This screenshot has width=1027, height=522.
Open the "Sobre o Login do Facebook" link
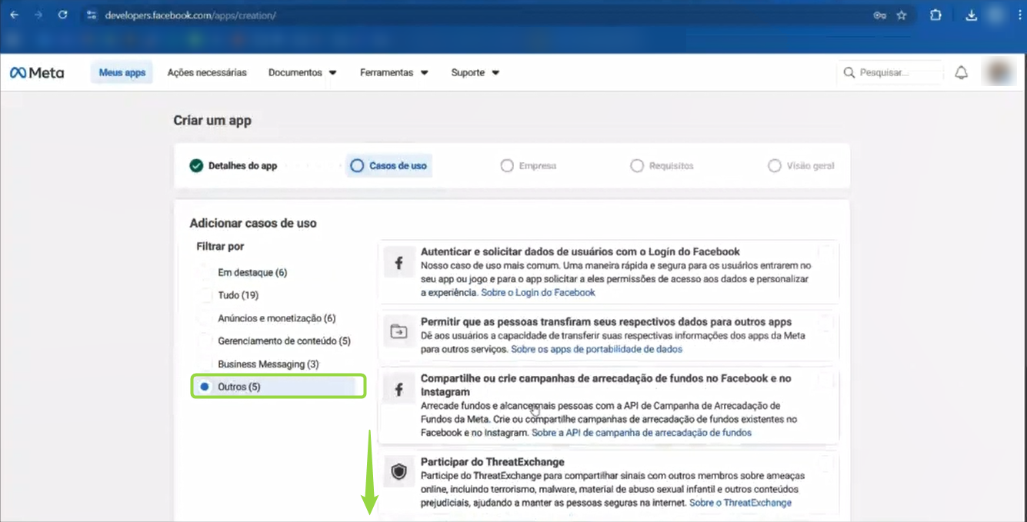pos(538,293)
